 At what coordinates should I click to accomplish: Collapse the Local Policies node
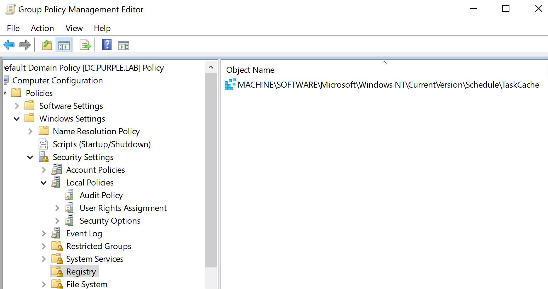[44, 182]
